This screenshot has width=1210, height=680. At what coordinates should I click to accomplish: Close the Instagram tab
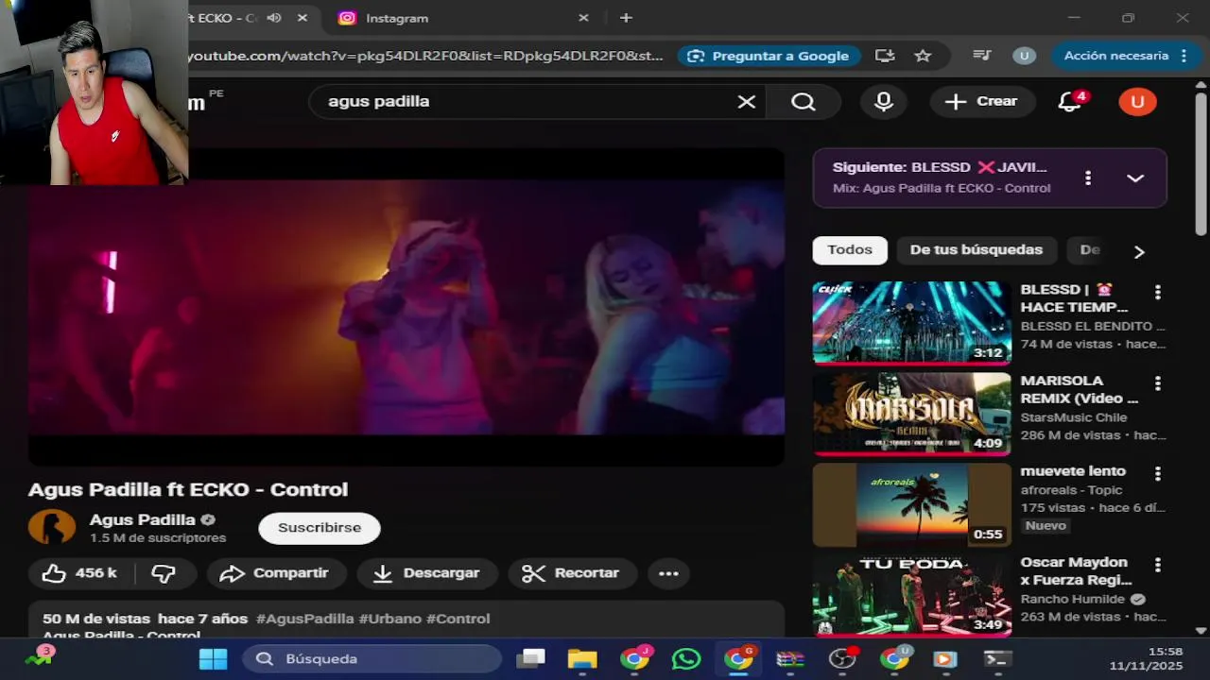tap(583, 18)
